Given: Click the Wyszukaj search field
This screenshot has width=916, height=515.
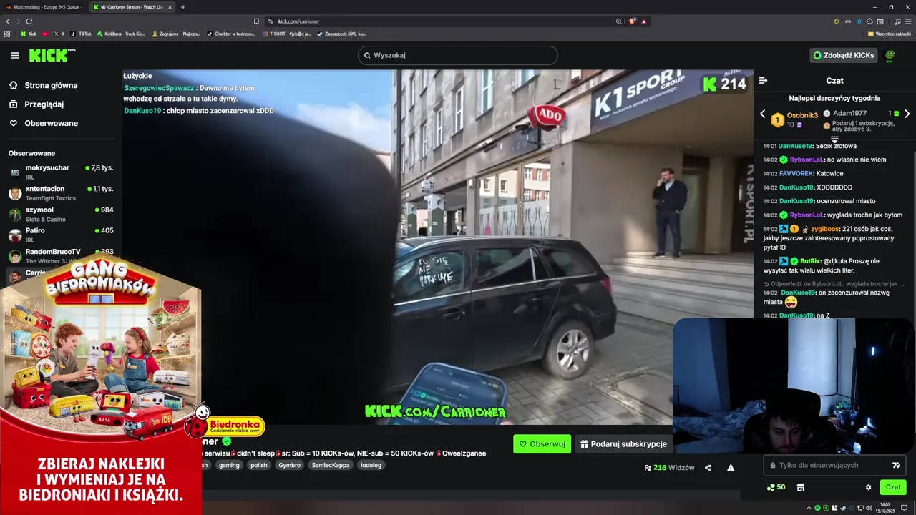Looking at the screenshot, I should (x=458, y=55).
